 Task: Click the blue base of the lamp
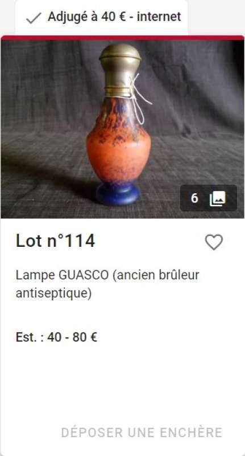click(118, 193)
